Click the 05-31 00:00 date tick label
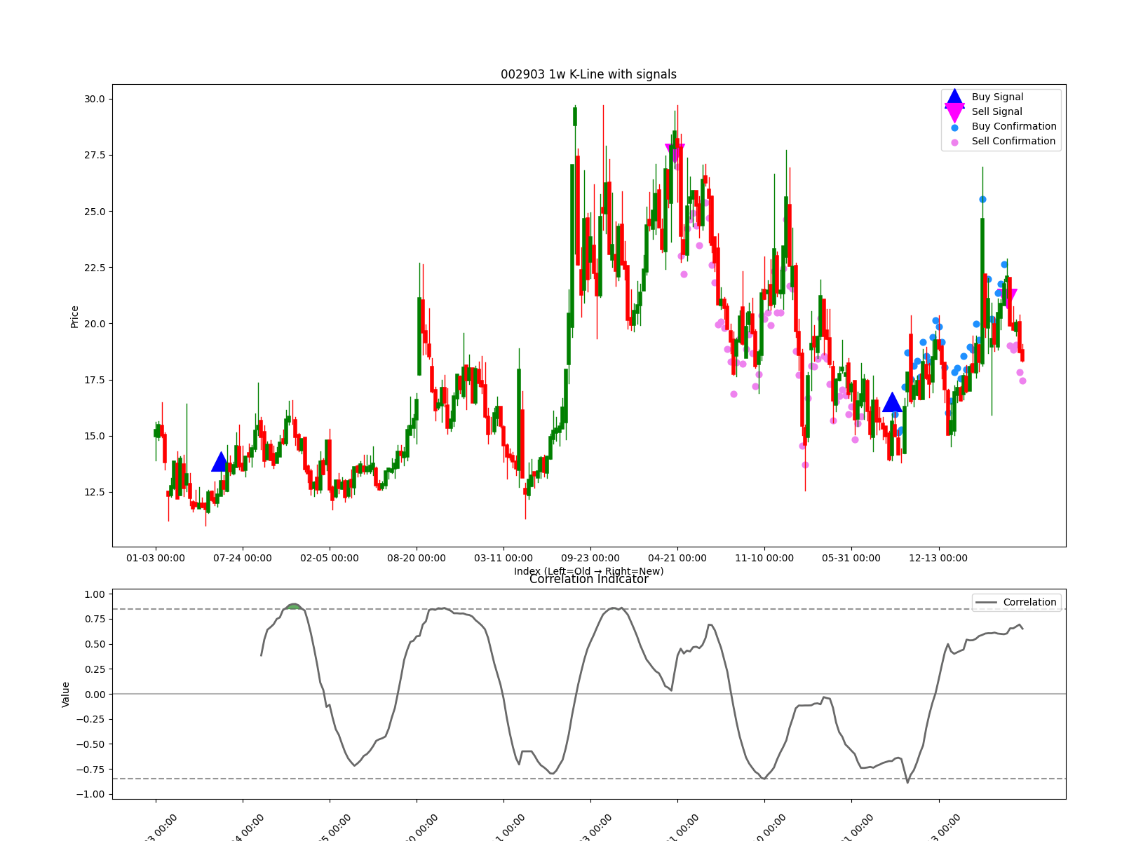Image resolution: width=1122 pixels, height=841 pixels. click(851, 558)
